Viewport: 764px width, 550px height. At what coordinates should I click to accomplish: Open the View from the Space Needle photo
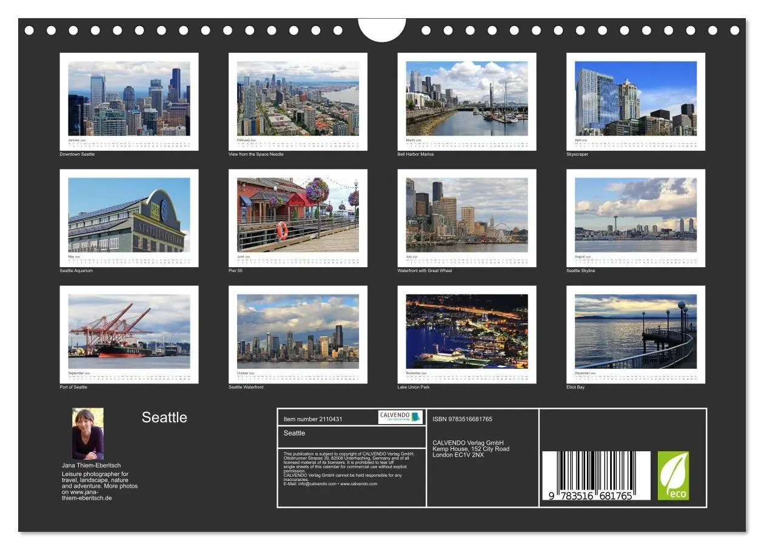coord(298,102)
